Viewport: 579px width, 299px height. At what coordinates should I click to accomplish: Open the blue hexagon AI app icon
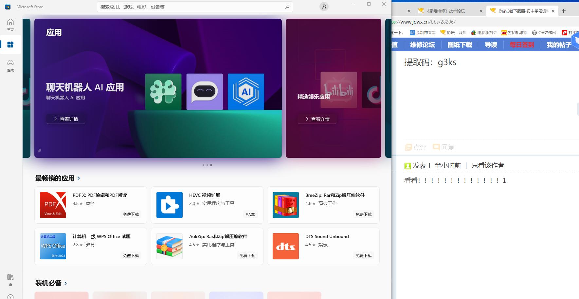pyautogui.click(x=246, y=92)
